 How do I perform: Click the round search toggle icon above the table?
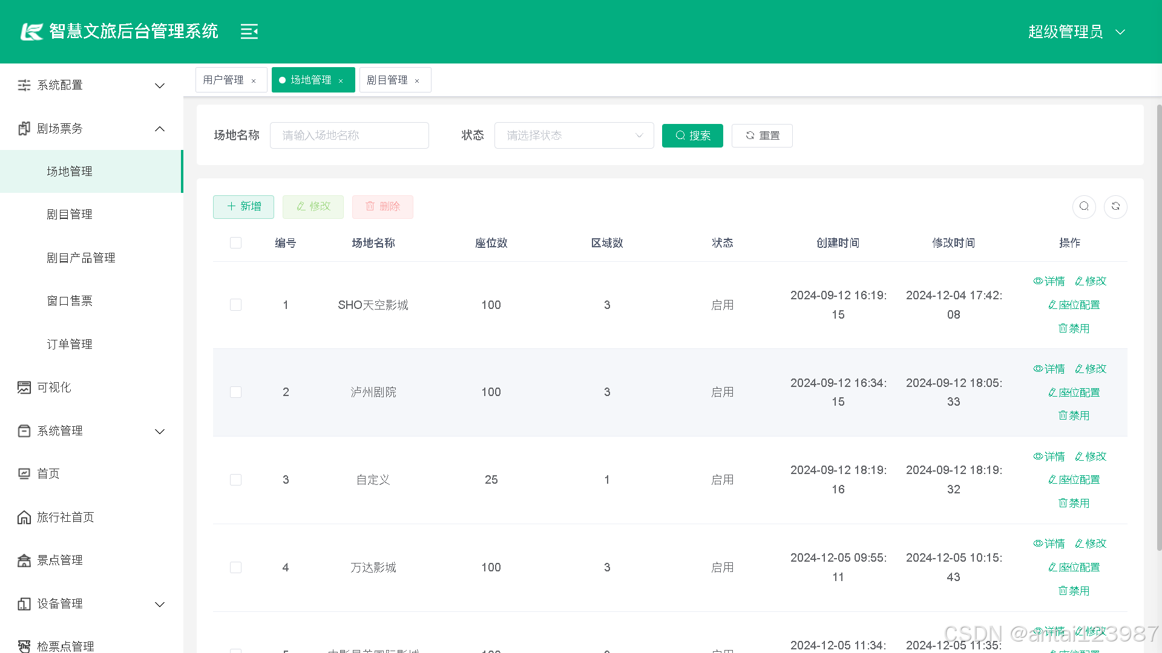tap(1084, 207)
